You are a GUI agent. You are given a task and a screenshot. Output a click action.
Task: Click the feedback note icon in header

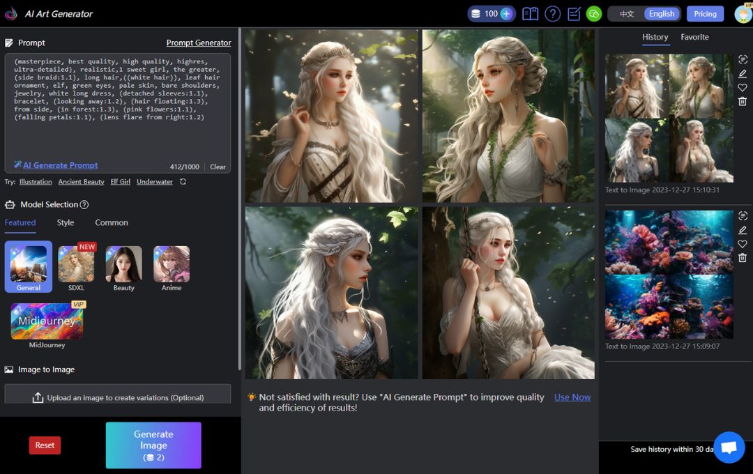[574, 14]
